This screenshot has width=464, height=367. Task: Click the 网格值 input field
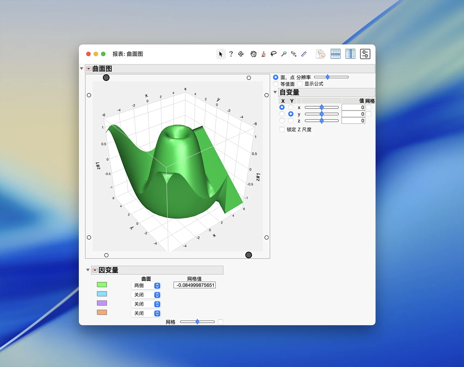[x=195, y=285]
